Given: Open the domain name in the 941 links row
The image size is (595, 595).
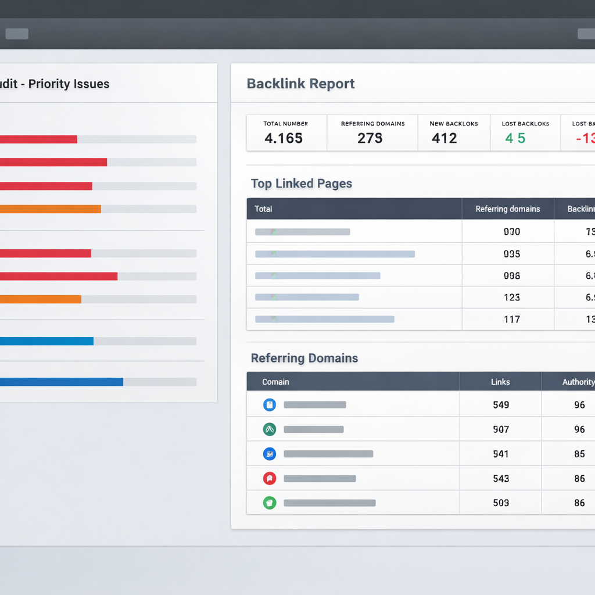Looking at the screenshot, I should click(329, 454).
